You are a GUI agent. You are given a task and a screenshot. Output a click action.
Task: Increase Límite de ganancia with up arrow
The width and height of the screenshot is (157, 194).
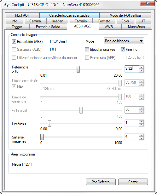pyautogui.click(x=142, y=95)
